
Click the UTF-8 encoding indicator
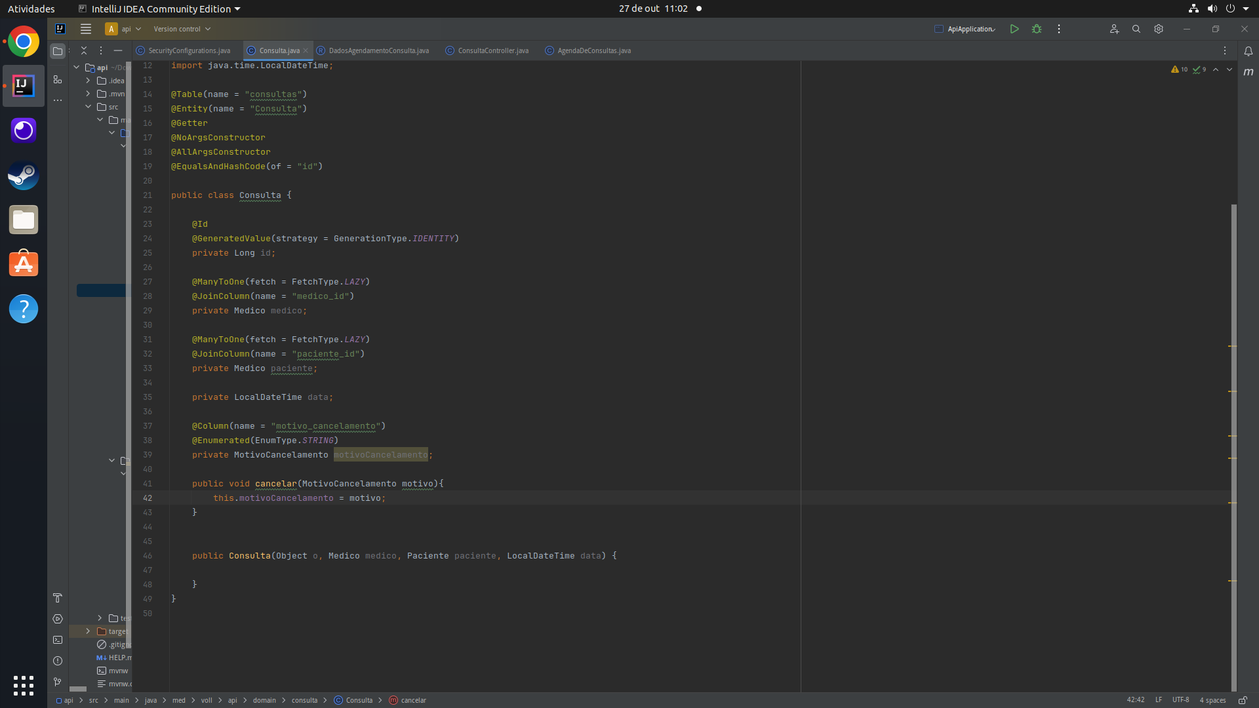coord(1180,700)
